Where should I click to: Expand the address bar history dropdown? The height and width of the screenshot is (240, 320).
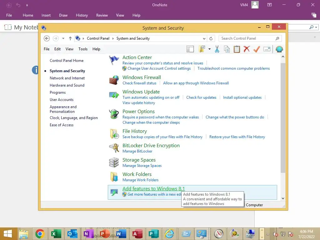204,38
